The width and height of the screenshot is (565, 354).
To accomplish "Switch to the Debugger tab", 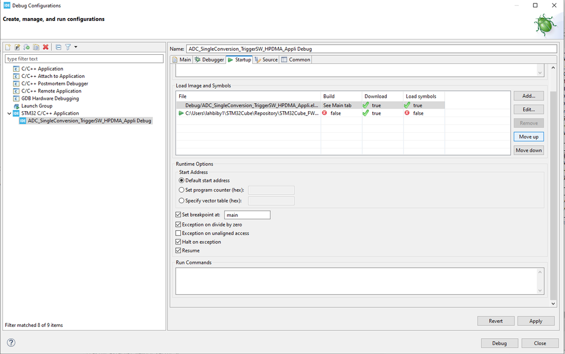I will click(x=209, y=60).
